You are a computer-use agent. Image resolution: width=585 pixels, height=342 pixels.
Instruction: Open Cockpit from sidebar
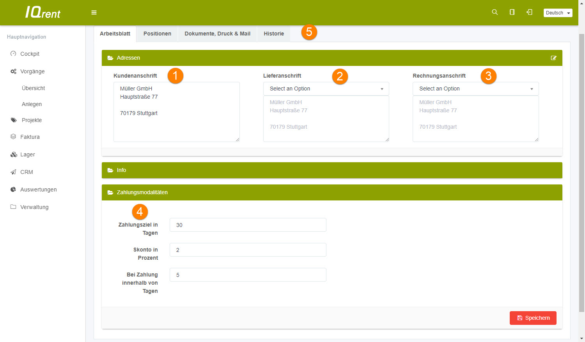(30, 54)
